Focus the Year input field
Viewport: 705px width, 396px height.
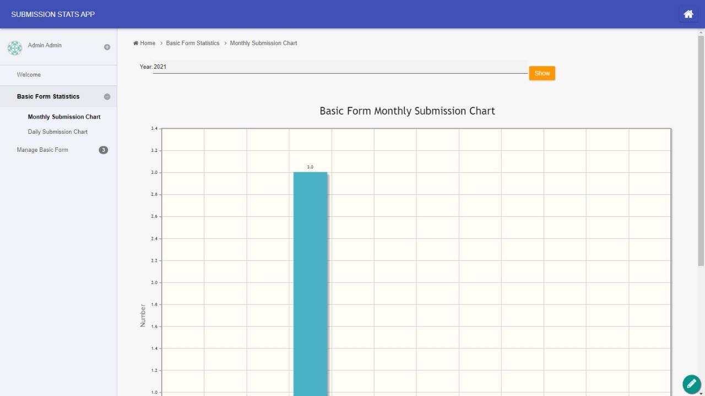coord(340,67)
